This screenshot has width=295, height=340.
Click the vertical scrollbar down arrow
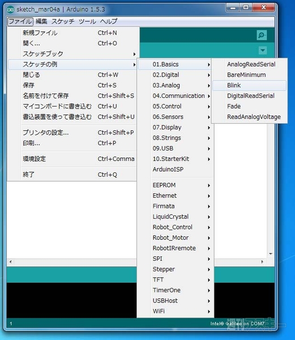(x=271, y=254)
